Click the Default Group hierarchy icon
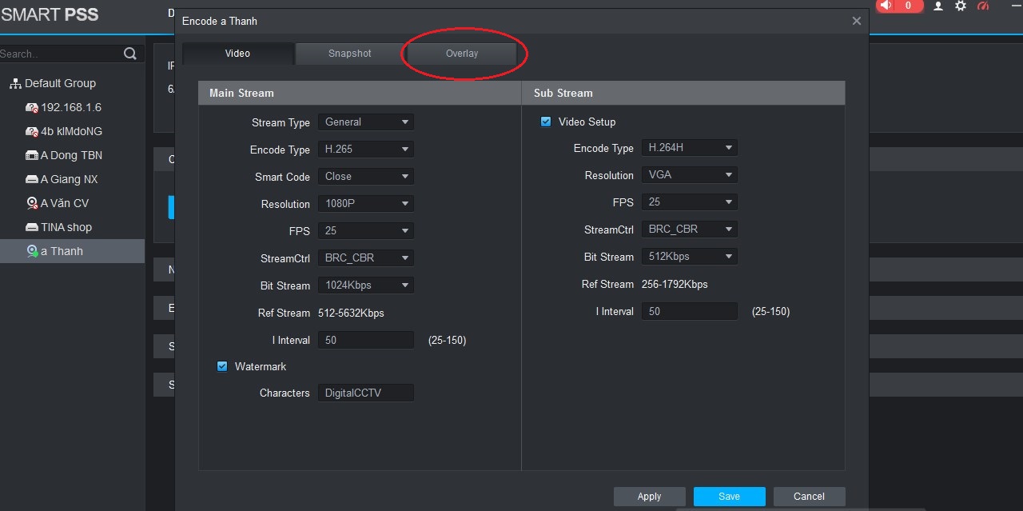The height and width of the screenshot is (511, 1023). click(x=15, y=83)
